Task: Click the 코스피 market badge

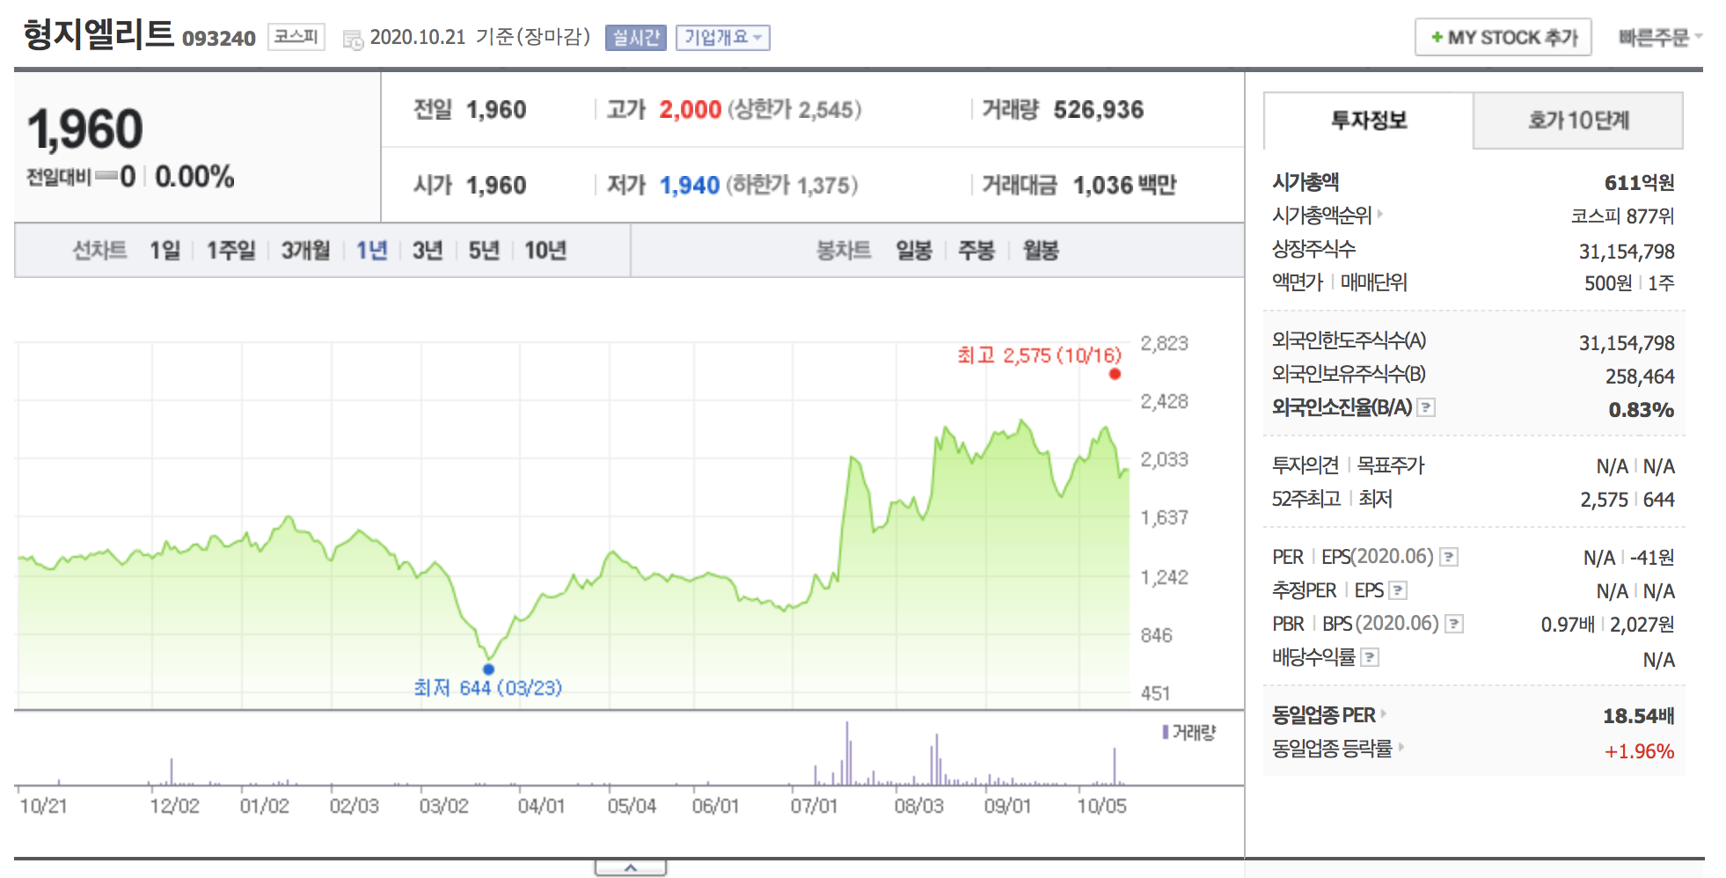Action: tap(296, 36)
